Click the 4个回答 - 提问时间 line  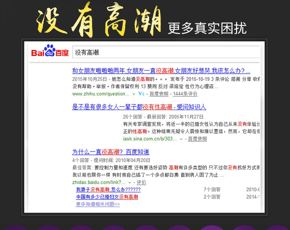(x=111, y=160)
